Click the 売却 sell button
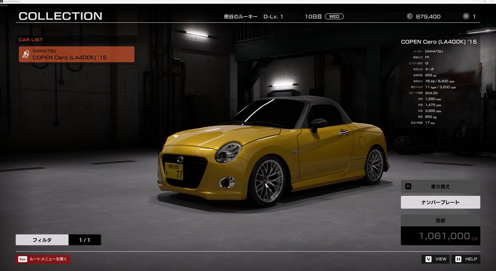Viewport: 496px width, 271px height. coord(441,220)
